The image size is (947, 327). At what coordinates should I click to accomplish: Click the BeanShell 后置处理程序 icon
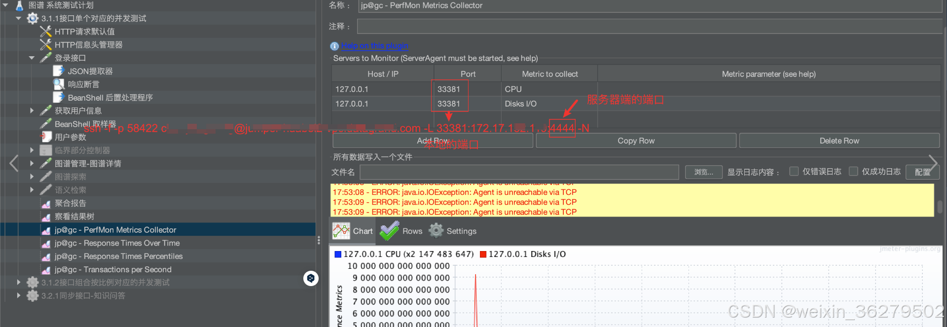coord(59,98)
